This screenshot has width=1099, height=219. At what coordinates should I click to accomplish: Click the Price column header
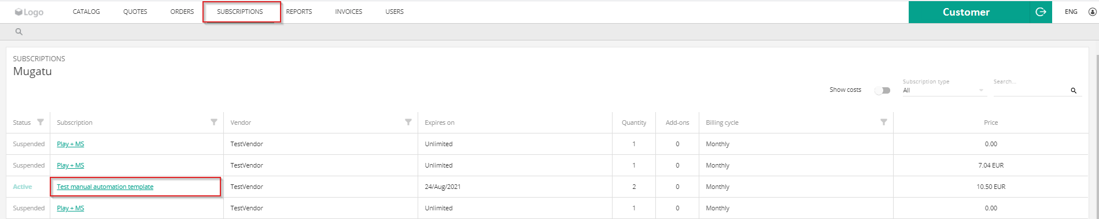tap(991, 123)
